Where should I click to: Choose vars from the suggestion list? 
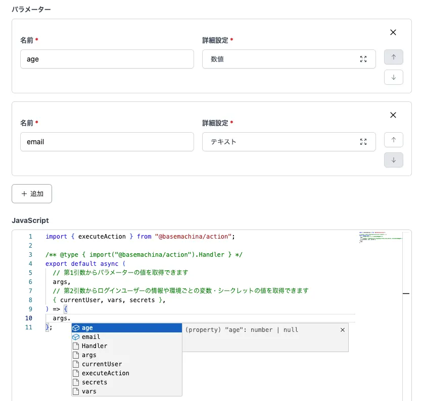click(127, 391)
